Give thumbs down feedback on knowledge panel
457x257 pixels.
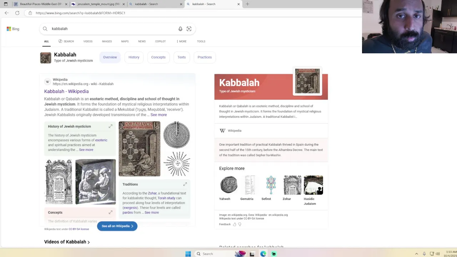coord(240,224)
